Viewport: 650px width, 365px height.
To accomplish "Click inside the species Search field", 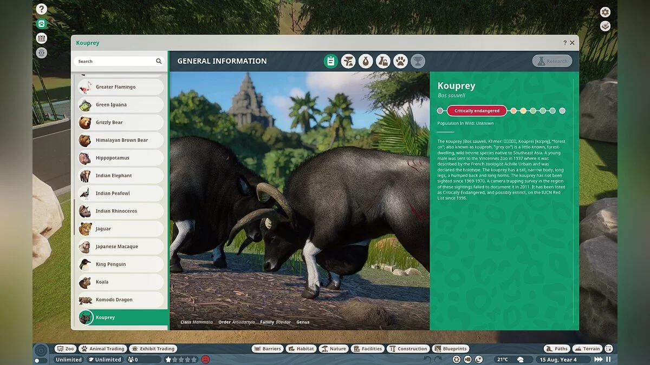I will (114, 61).
